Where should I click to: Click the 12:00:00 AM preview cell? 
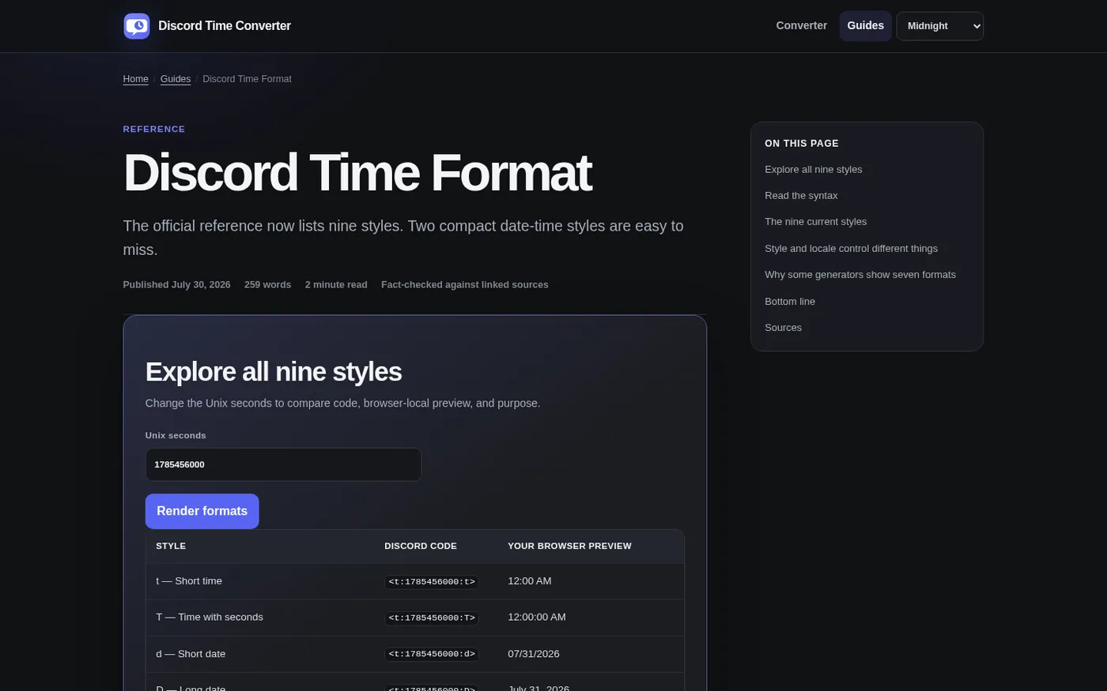[536, 618]
